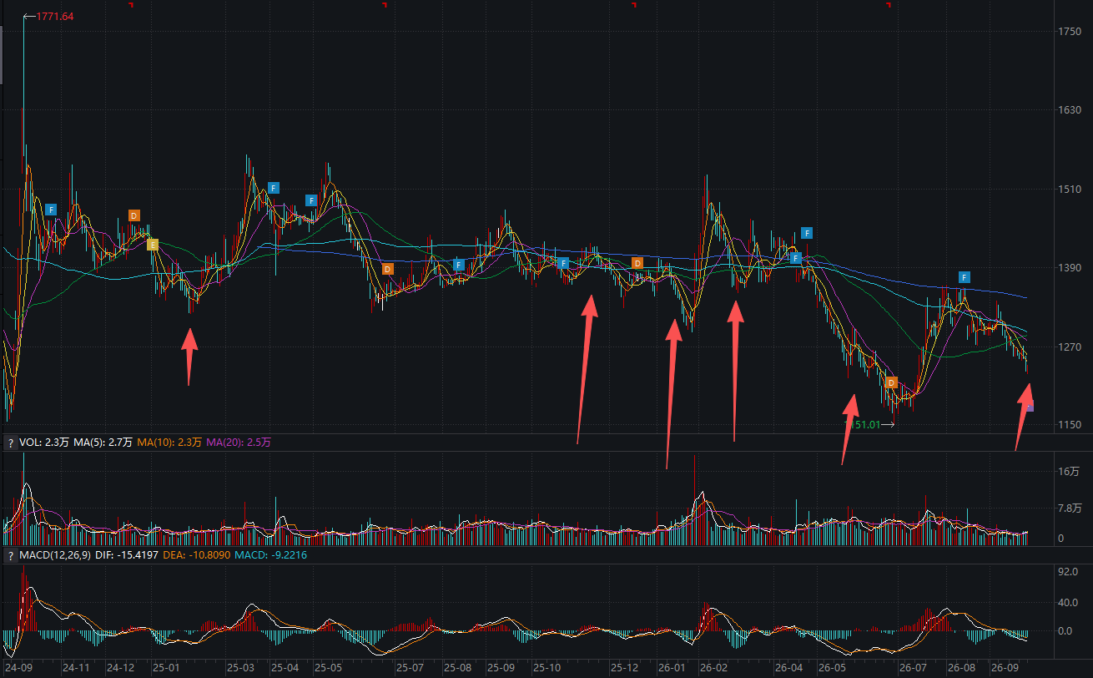Click the 1771.64 high price label

[55, 17]
